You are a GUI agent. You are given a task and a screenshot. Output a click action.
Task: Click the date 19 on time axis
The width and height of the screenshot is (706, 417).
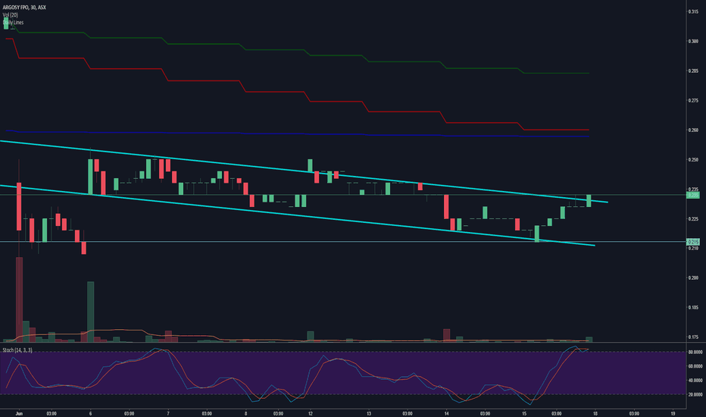tap(673, 413)
